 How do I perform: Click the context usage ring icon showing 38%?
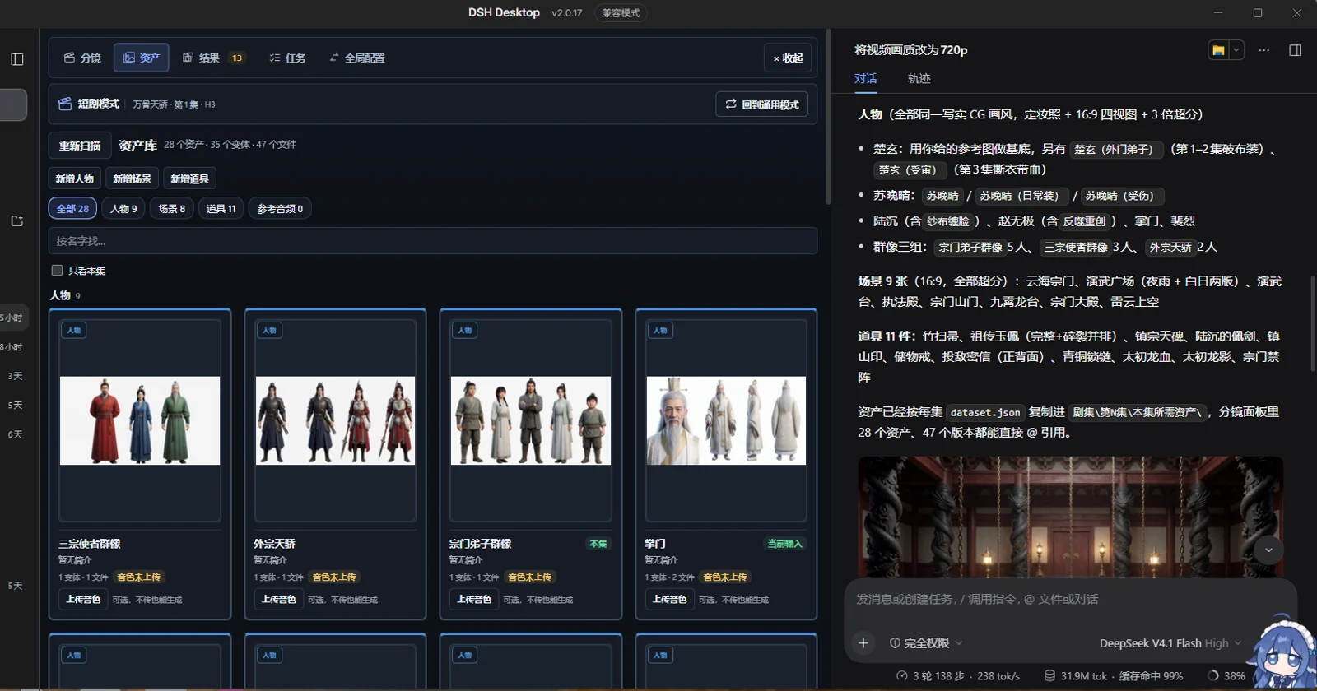(x=1212, y=676)
